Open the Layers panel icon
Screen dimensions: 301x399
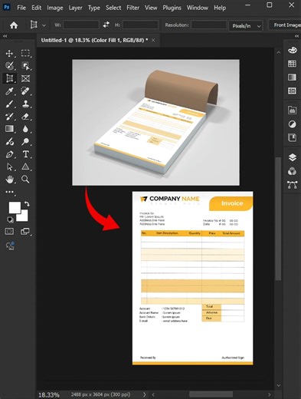293,157
